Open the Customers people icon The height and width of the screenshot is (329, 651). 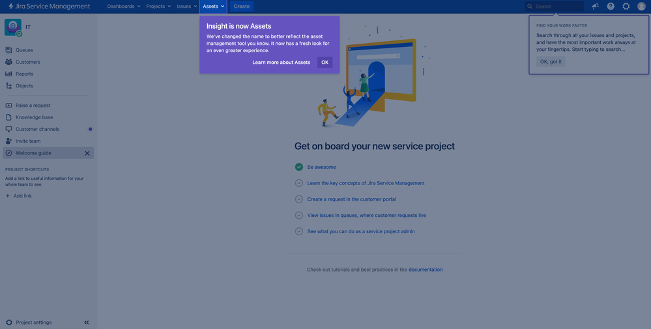[x=8, y=62]
